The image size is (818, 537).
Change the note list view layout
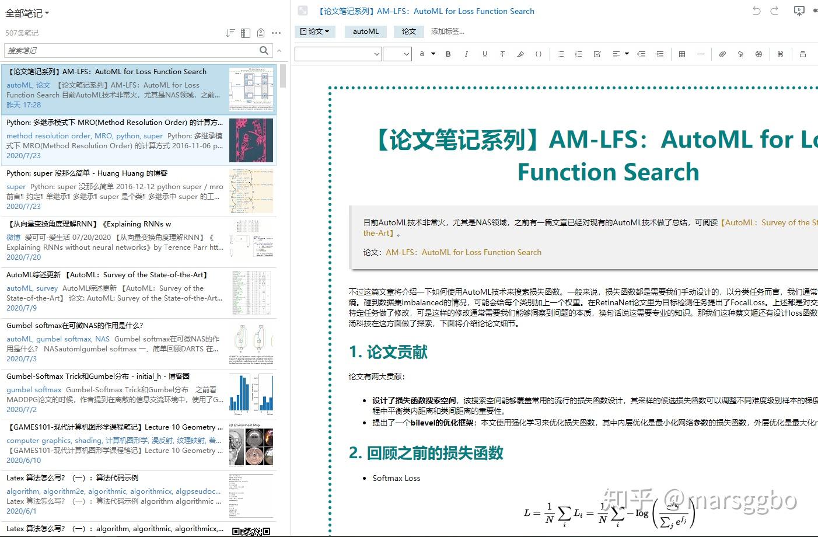coord(246,33)
